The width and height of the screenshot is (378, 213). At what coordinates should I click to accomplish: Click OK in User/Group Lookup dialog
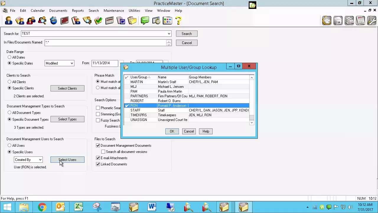(172, 131)
